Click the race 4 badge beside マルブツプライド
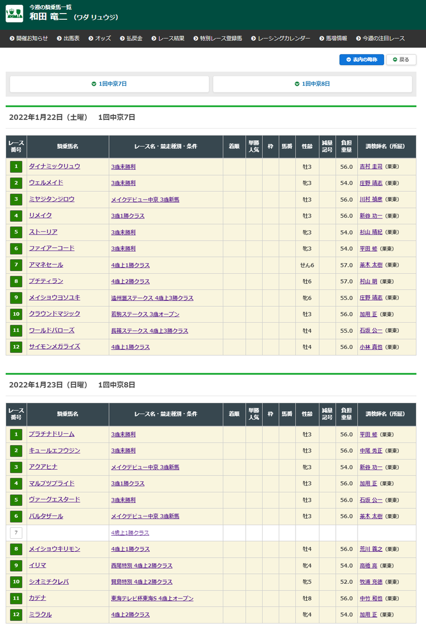426x627 pixels. click(x=16, y=483)
